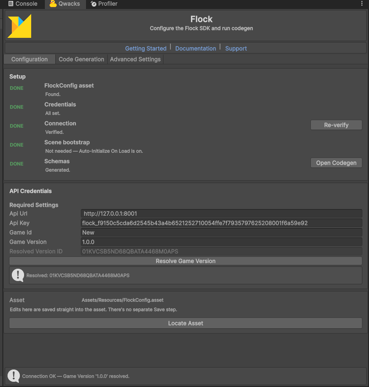
Task: Click the Console tab list icon
Action: click(x=11, y=4)
